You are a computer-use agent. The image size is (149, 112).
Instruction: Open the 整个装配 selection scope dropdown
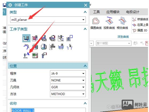114,43
